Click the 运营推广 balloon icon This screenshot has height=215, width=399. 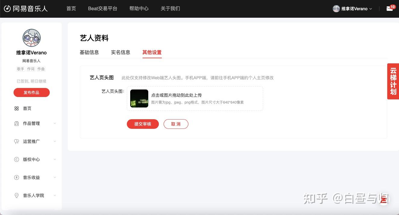point(17,141)
